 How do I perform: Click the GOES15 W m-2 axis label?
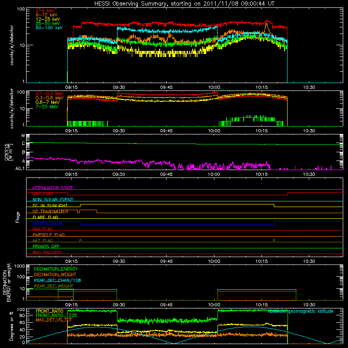[9, 152]
